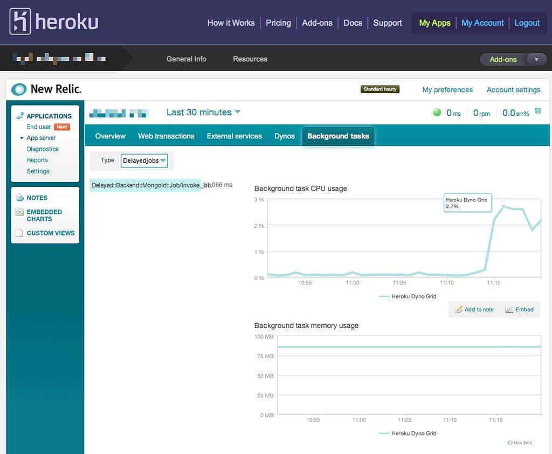Click the Custom Views page icon
The image size is (552, 454).
point(19,233)
